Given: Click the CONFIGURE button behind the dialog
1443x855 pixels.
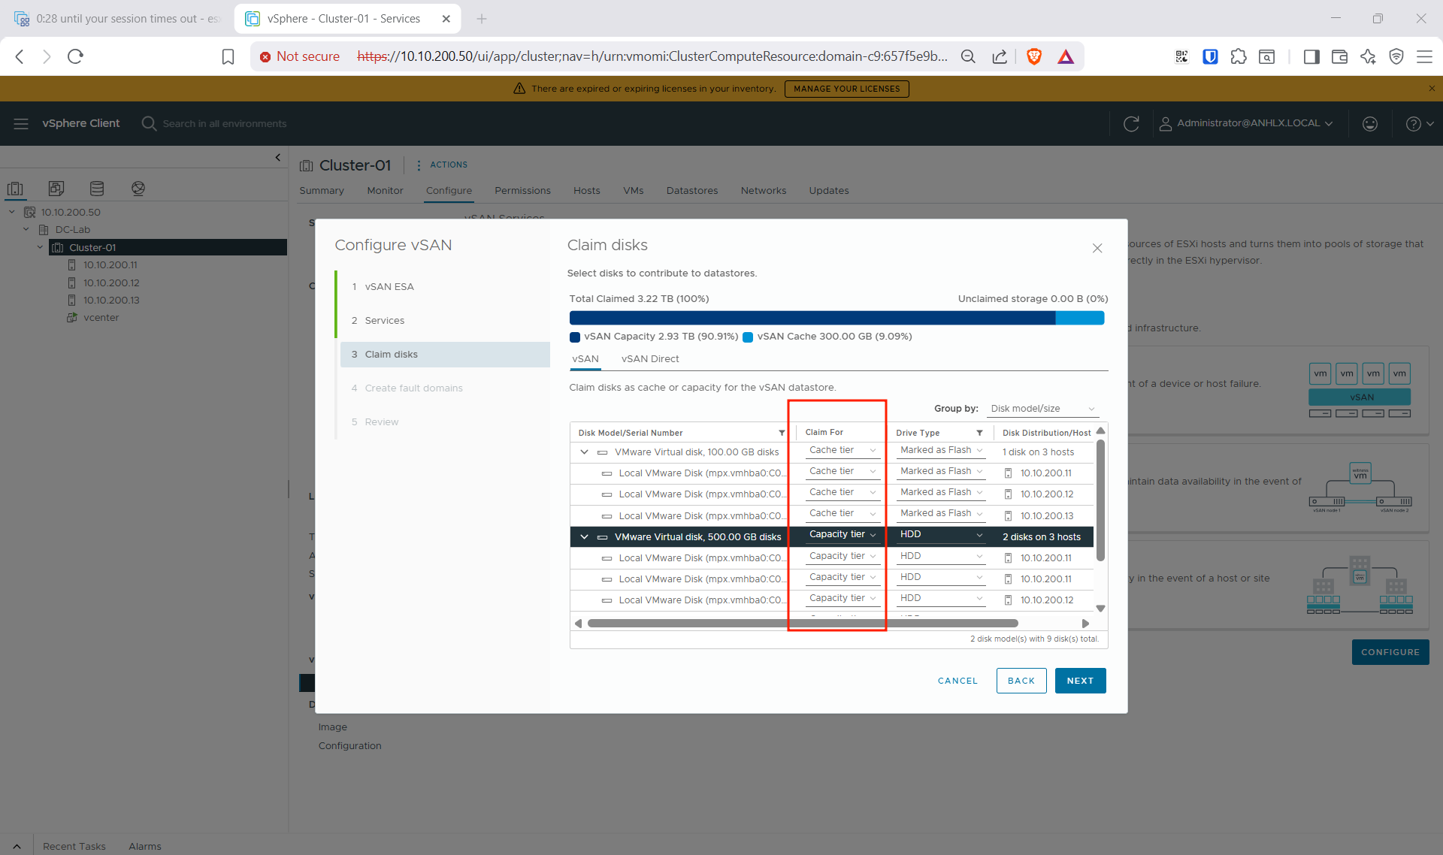Looking at the screenshot, I should (x=1390, y=652).
